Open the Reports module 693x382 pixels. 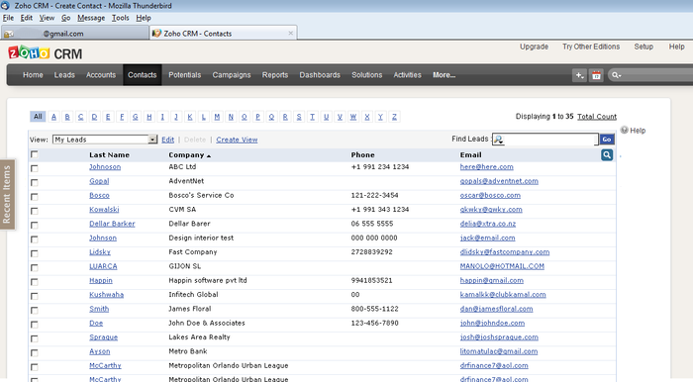pyautogui.click(x=275, y=75)
